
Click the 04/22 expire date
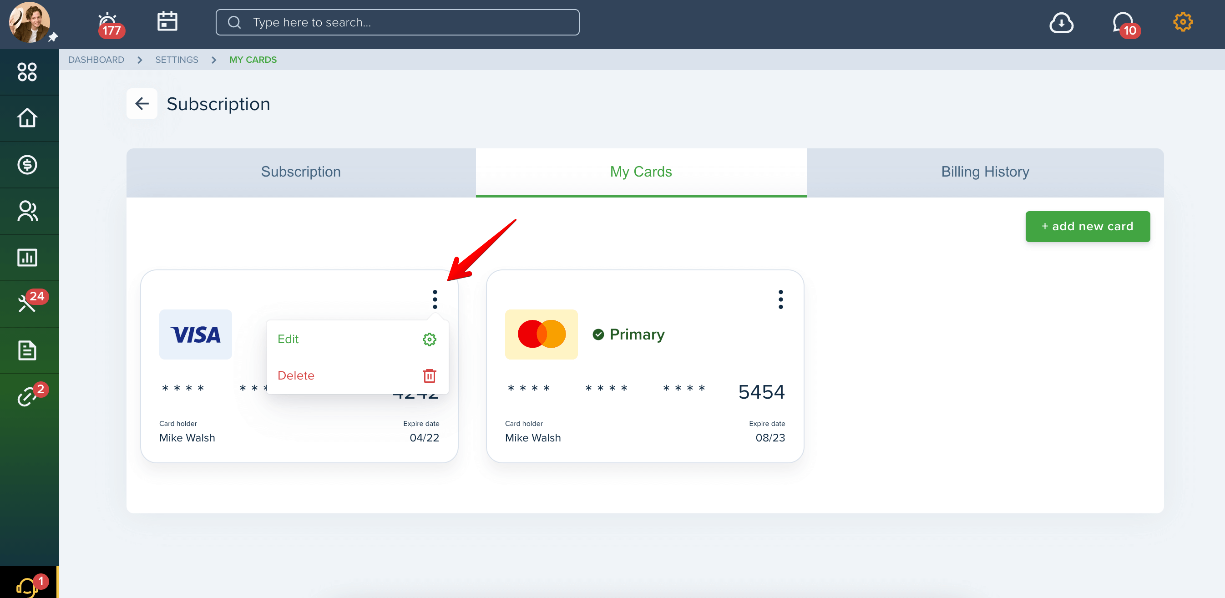[x=424, y=438]
